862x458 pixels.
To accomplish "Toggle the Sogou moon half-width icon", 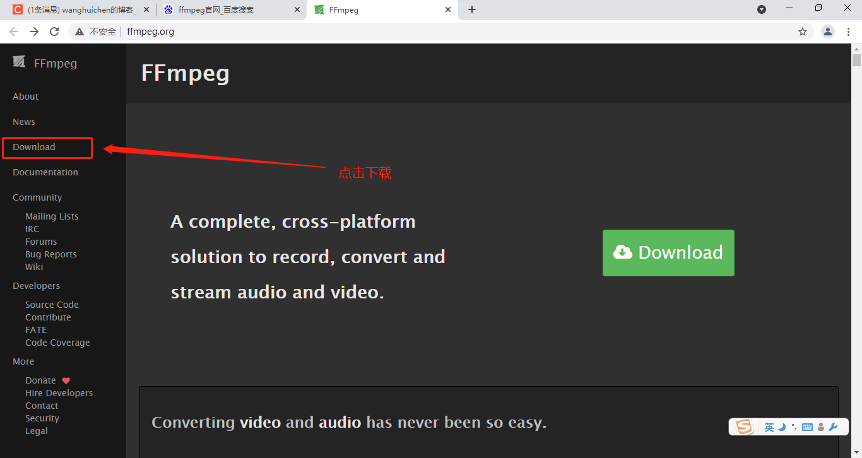I will click(x=782, y=427).
